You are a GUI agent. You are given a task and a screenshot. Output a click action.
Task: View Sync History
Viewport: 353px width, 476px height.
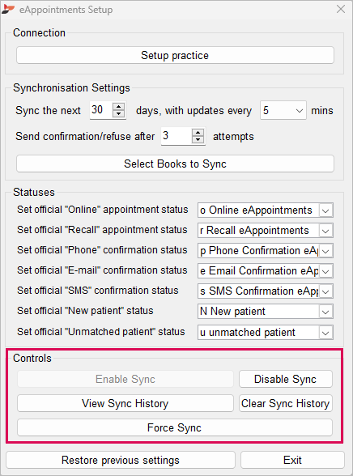point(125,403)
